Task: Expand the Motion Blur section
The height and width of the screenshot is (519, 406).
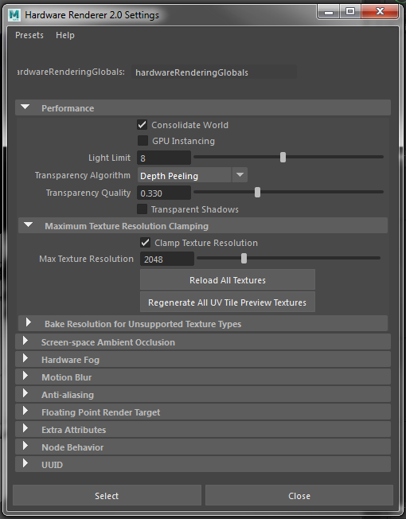Action: pos(203,377)
